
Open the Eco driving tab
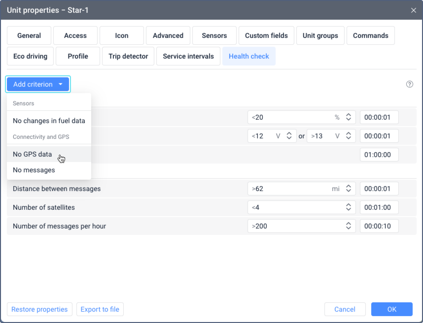point(30,56)
